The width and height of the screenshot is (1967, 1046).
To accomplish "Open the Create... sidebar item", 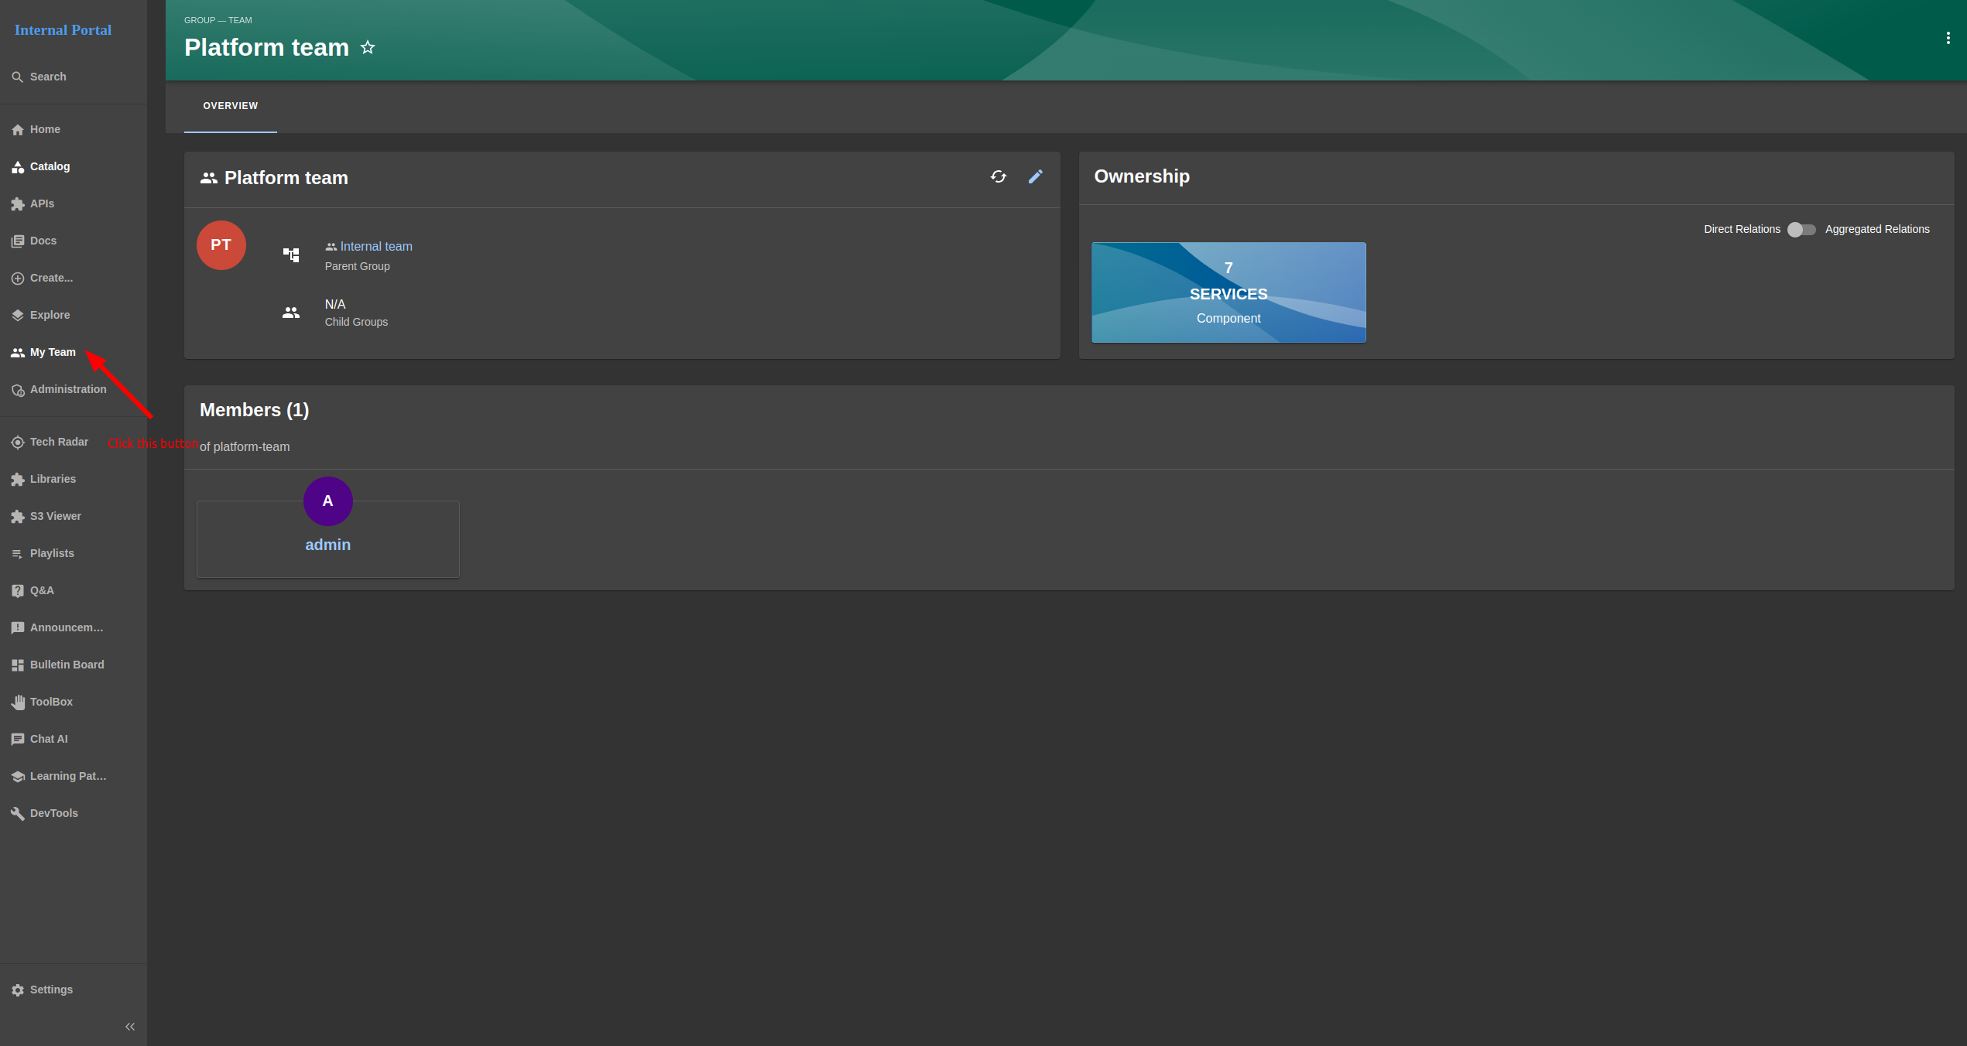I will tap(51, 278).
